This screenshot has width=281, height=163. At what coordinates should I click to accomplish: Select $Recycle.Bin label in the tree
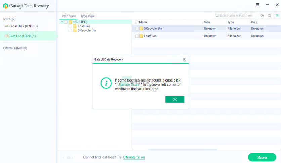click(x=87, y=31)
